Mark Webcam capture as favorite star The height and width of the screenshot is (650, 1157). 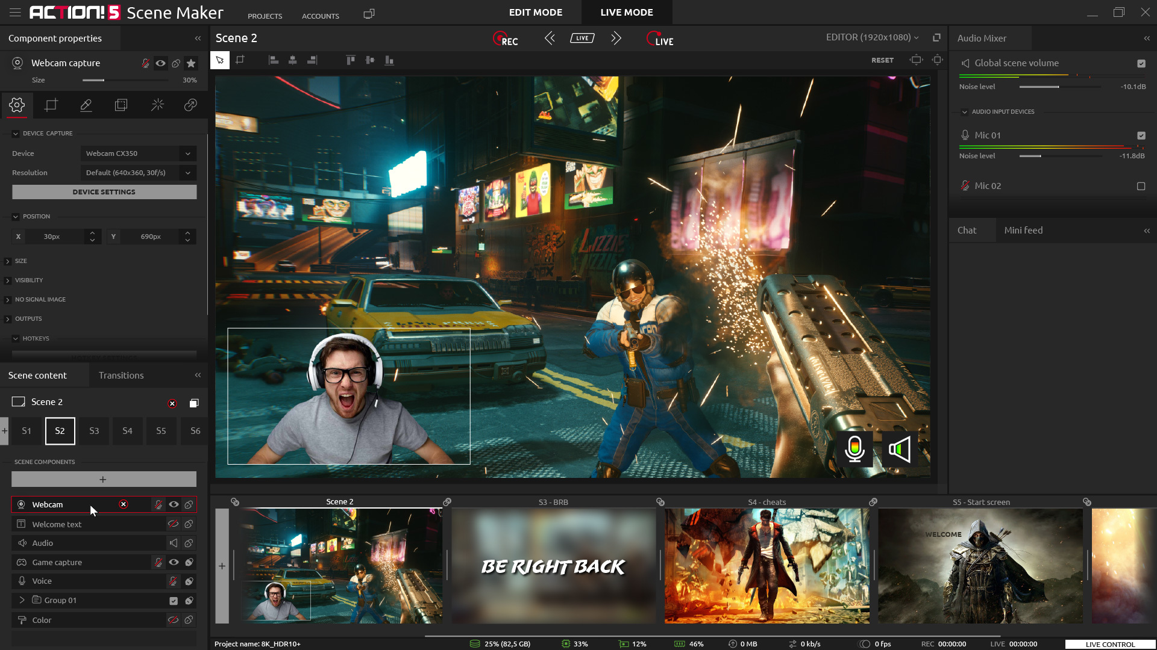pos(191,63)
